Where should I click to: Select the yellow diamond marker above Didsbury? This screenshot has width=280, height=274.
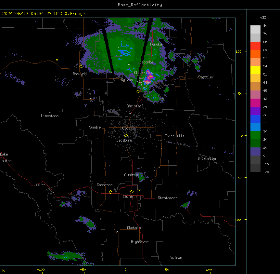pyautogui.click(x=126, y=136)
